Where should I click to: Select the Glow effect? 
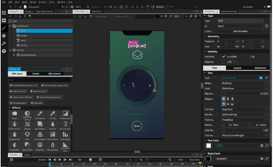[x=27, y=136]
